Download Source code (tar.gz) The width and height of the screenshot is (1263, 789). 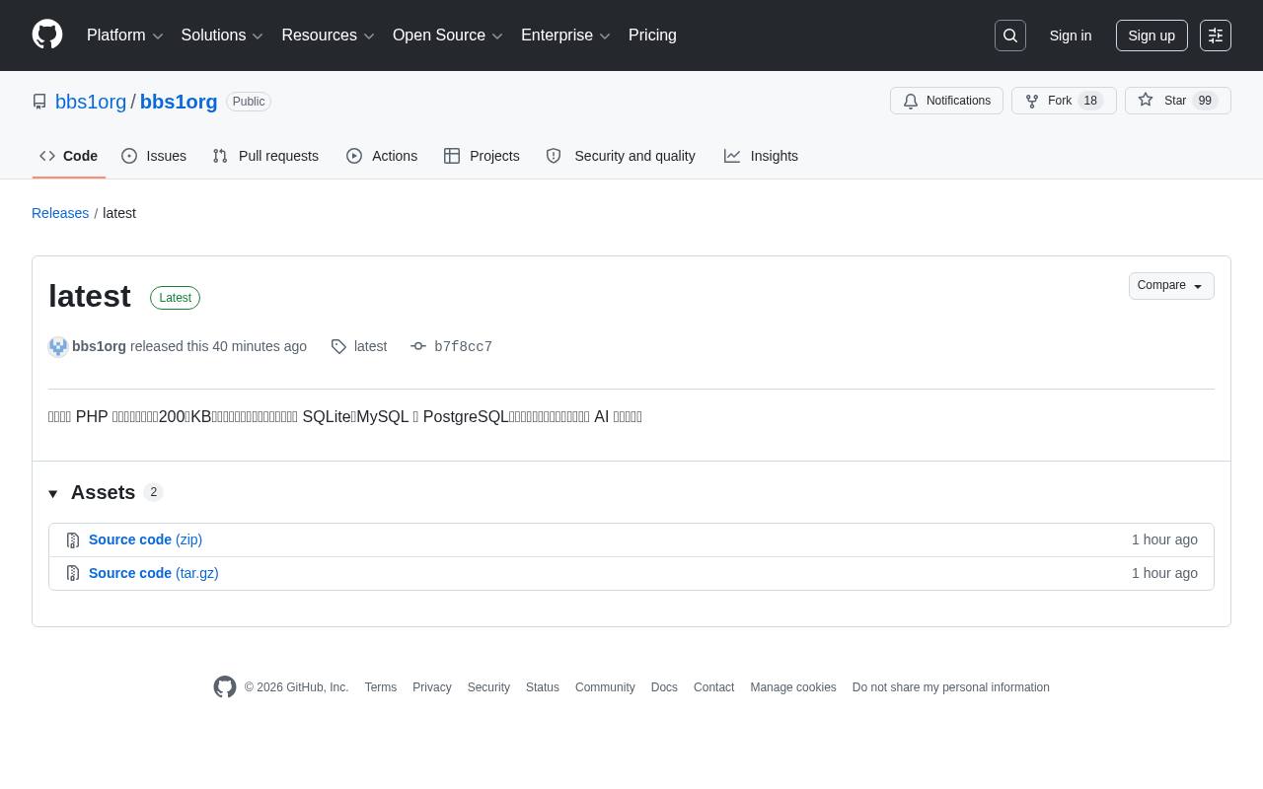point(154,573)
